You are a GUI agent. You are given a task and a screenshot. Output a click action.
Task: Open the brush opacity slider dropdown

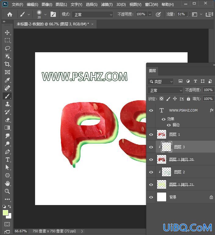150,14
